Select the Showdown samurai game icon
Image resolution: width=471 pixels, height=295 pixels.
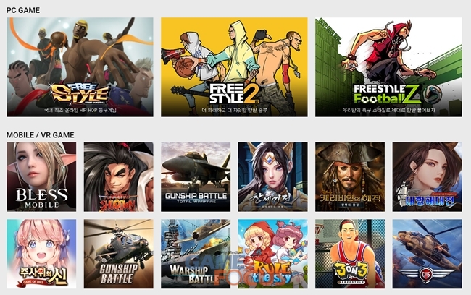(119, 177)
